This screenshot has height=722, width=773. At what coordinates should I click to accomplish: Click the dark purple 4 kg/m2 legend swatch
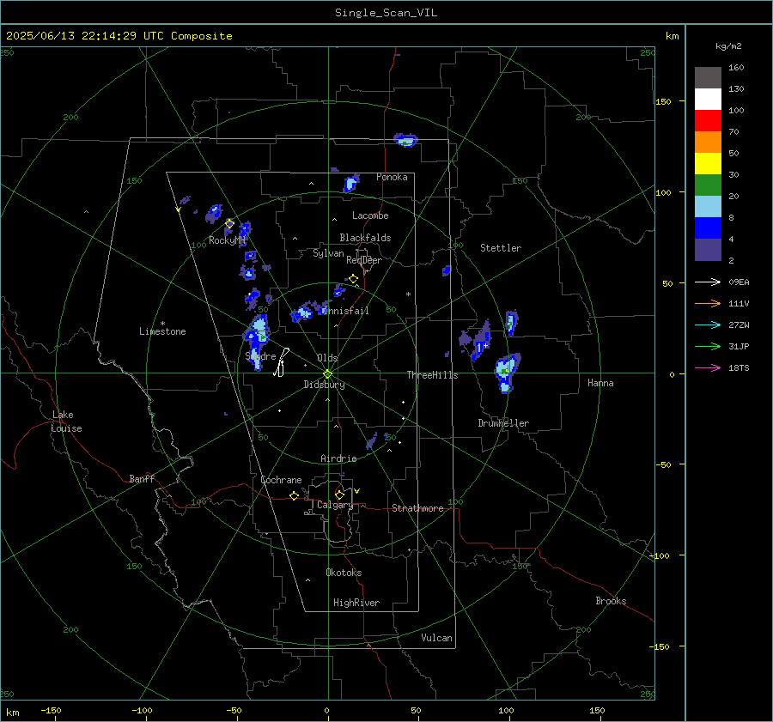(x=708, y=249)
